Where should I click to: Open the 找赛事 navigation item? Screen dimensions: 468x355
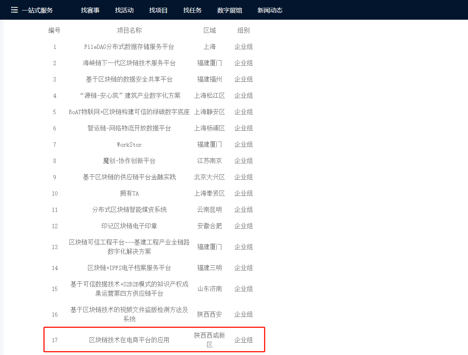[90, 10]
